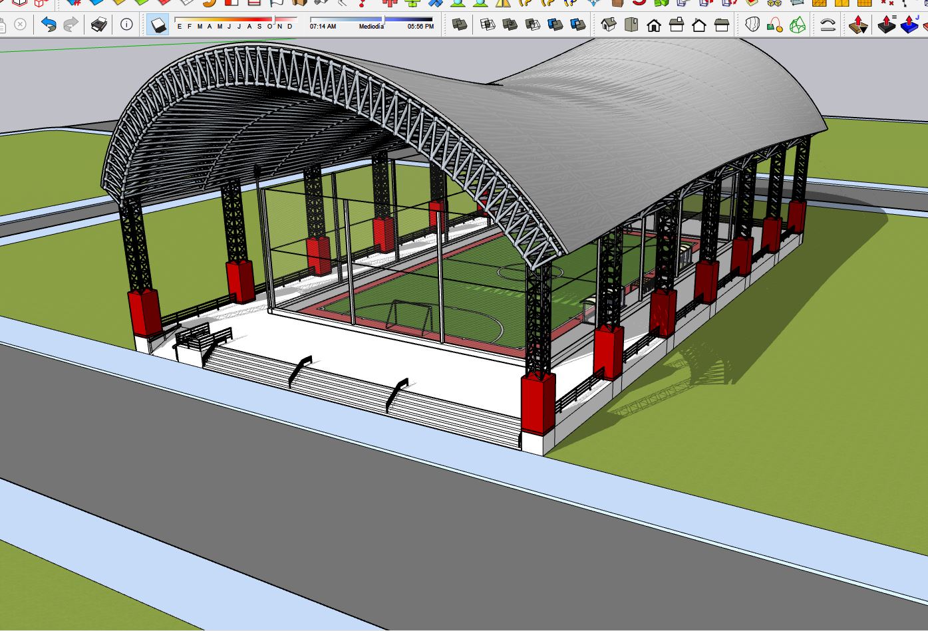Select the Trim solid tool
928x631 pixels.
coord(555,25)
